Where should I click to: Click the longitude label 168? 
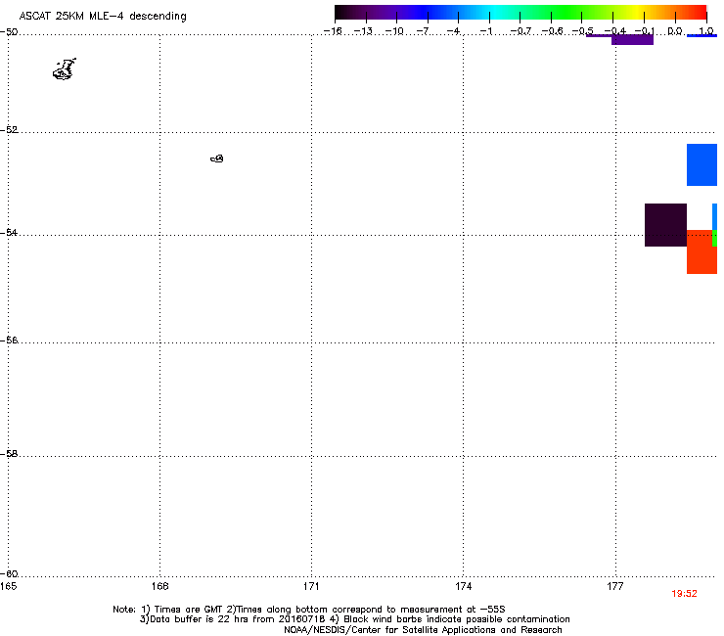pyautogui.click(x=159, y=586)
